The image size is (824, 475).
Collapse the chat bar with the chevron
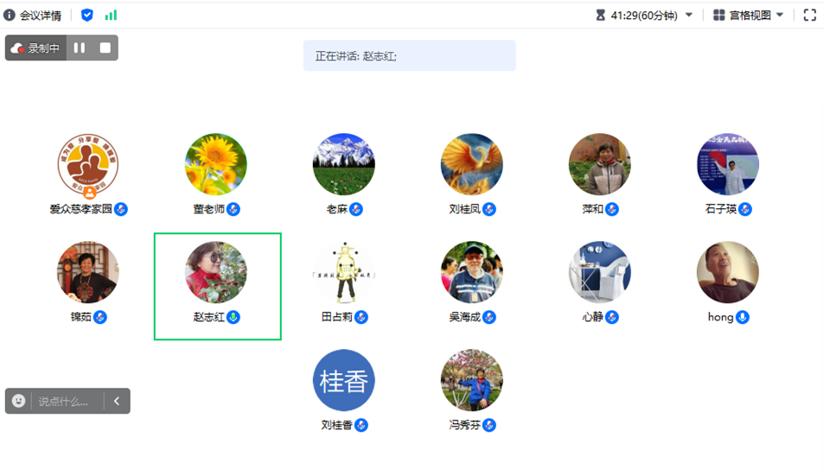(x=117, y=401)
